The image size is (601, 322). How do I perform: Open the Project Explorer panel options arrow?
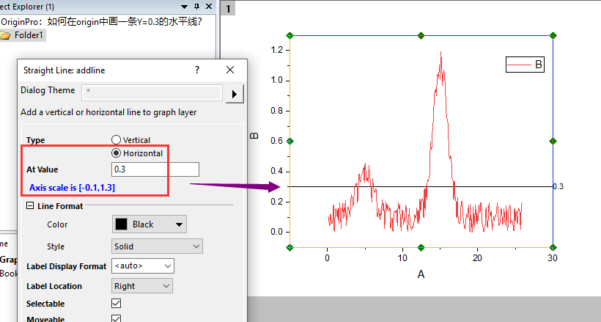pyautogui.click(x=185, y=6)
